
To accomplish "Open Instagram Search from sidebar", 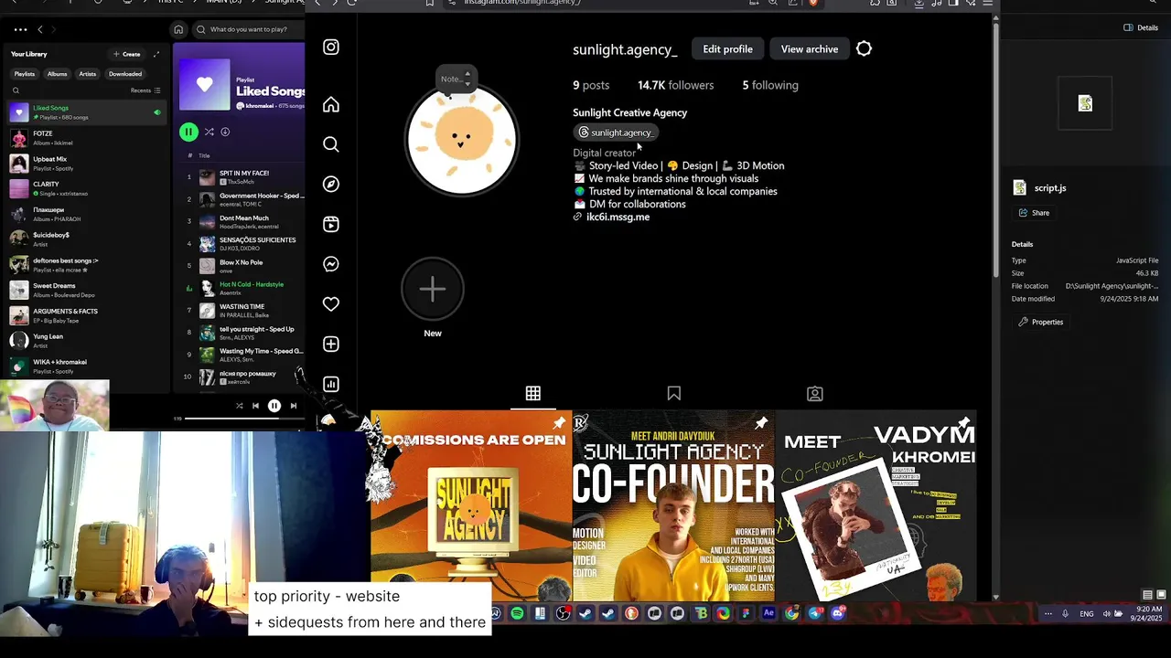I will click(331, 144).
